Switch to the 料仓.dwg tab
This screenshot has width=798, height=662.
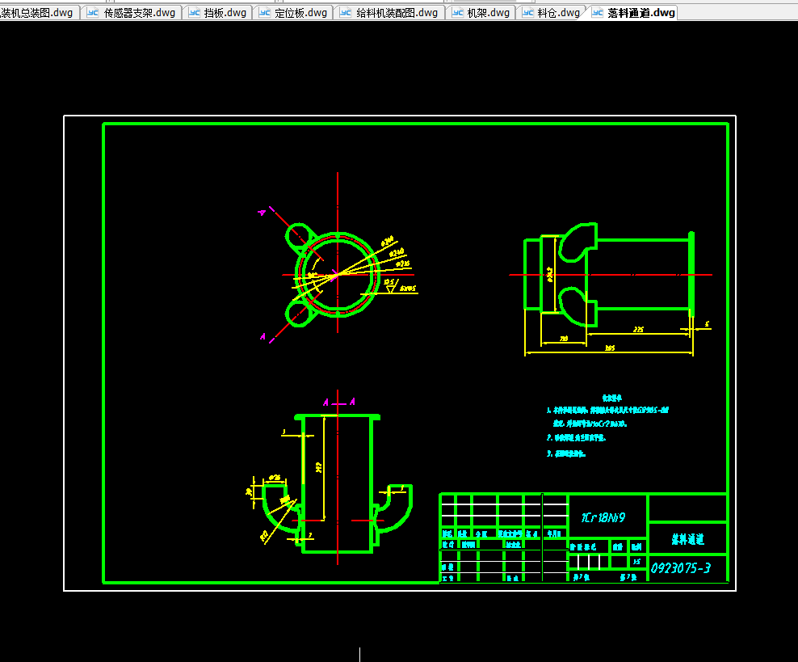pos(552,13)
